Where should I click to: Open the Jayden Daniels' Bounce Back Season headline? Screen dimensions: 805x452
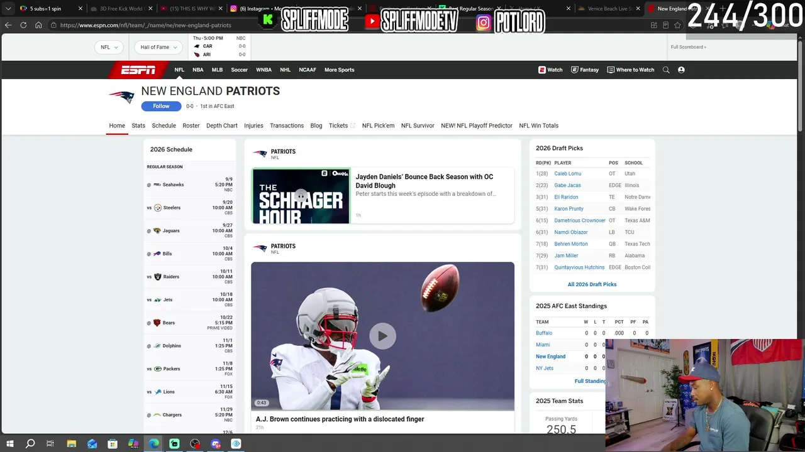pos(425,181)
